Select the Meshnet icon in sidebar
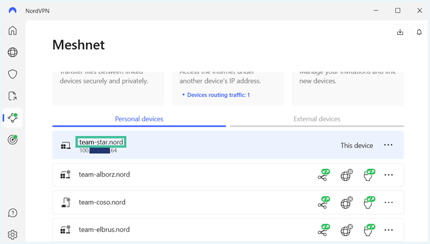 coord(13,118)
